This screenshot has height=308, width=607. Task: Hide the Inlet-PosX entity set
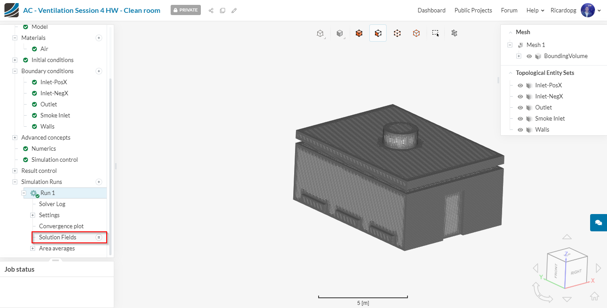coord(520,86)
